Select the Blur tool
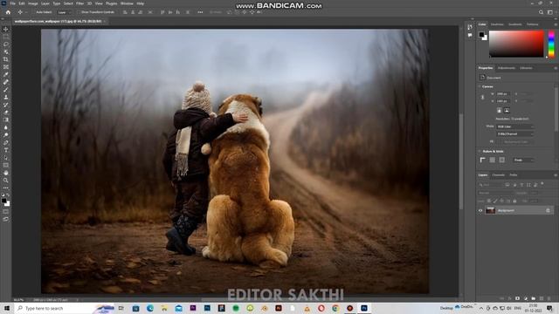 point(6,127)
